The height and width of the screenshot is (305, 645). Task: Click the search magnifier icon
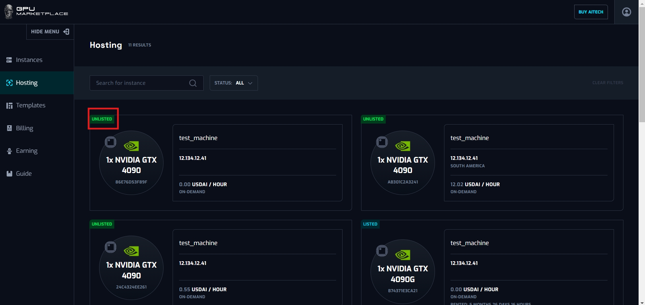point(193,83)
